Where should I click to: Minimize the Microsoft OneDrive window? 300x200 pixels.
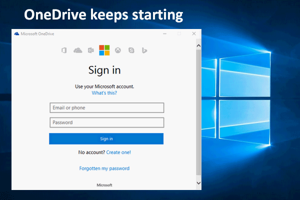164,33
